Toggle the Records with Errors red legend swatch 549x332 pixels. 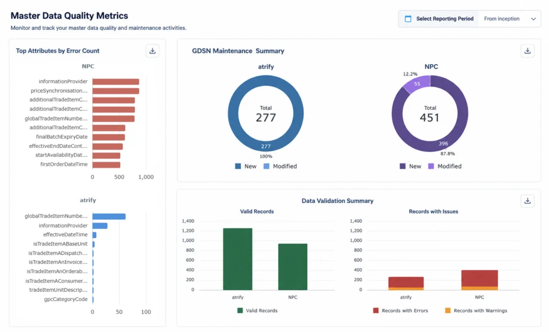pyautogui.click(x=376, y=311)
